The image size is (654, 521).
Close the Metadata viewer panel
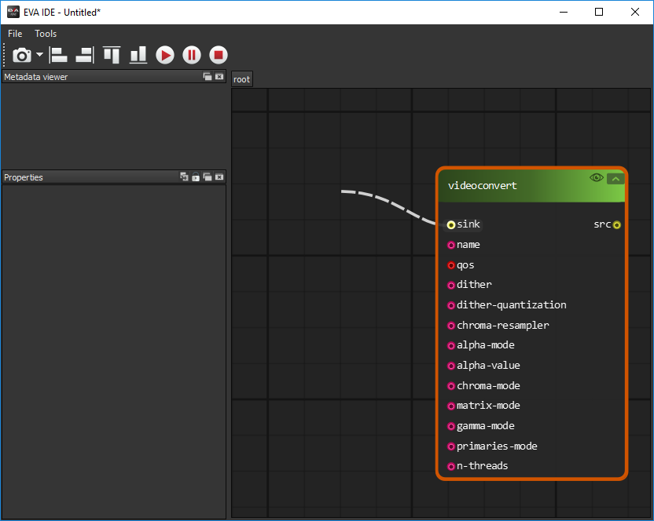(219, 77)
